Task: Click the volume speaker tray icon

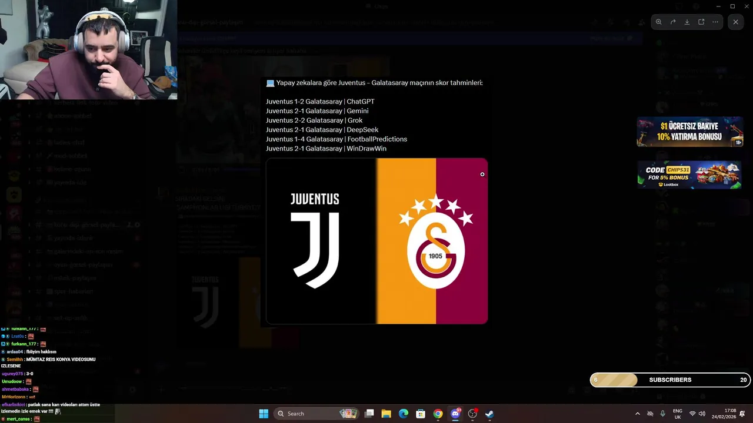Action: click(702, 414)
